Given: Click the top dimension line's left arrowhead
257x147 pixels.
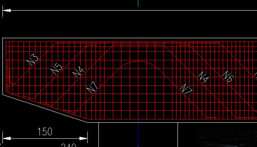Looking at the screenshot, I should (x=6, y=10).
